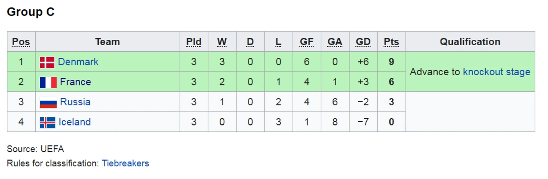
Task: Click the D column header
Action: coord(250,42)
